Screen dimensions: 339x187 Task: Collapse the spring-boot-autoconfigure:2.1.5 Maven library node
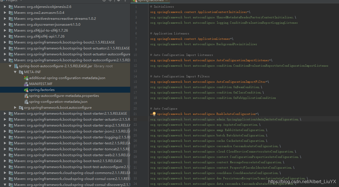click(5, 60)
